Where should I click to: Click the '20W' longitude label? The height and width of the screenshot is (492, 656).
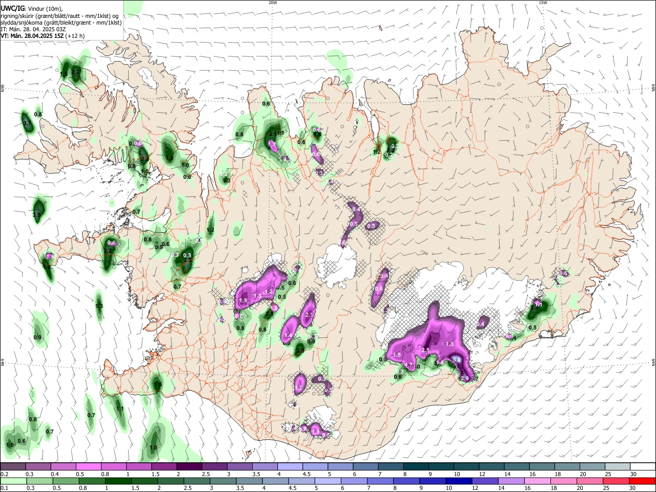(x=273, y=3)
